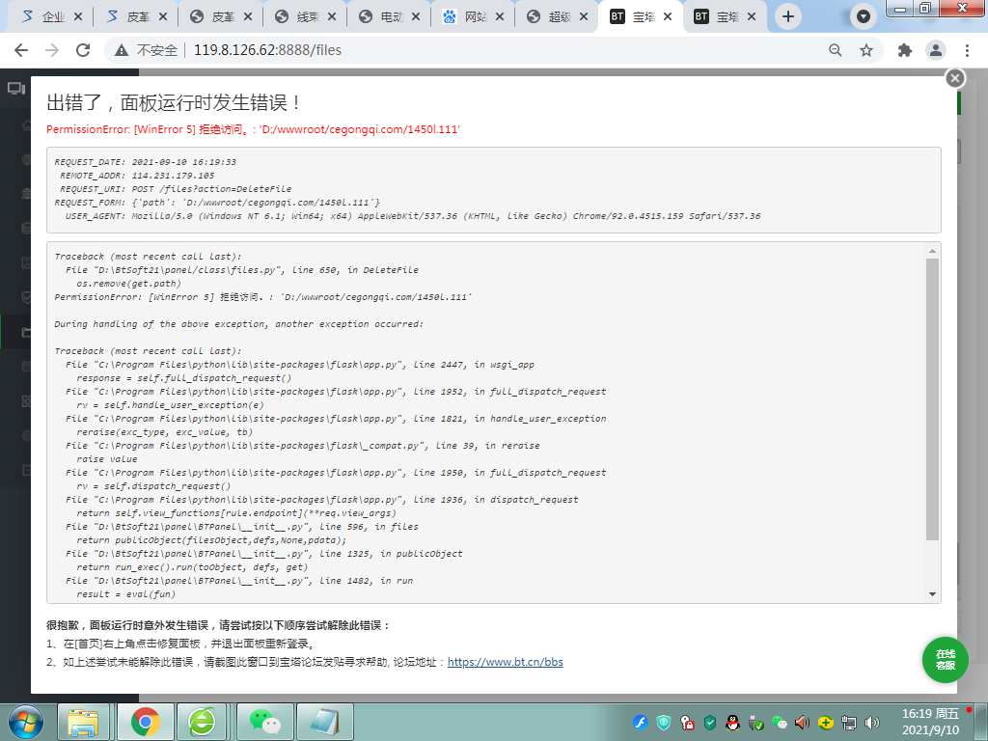The width and height of the screenshot is (988, 741).
Task: Click the USER_AGENT line
Action: (x=413, y=216)
